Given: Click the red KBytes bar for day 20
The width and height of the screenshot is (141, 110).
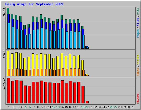Looking at the screenshot, I should point(87,102).
